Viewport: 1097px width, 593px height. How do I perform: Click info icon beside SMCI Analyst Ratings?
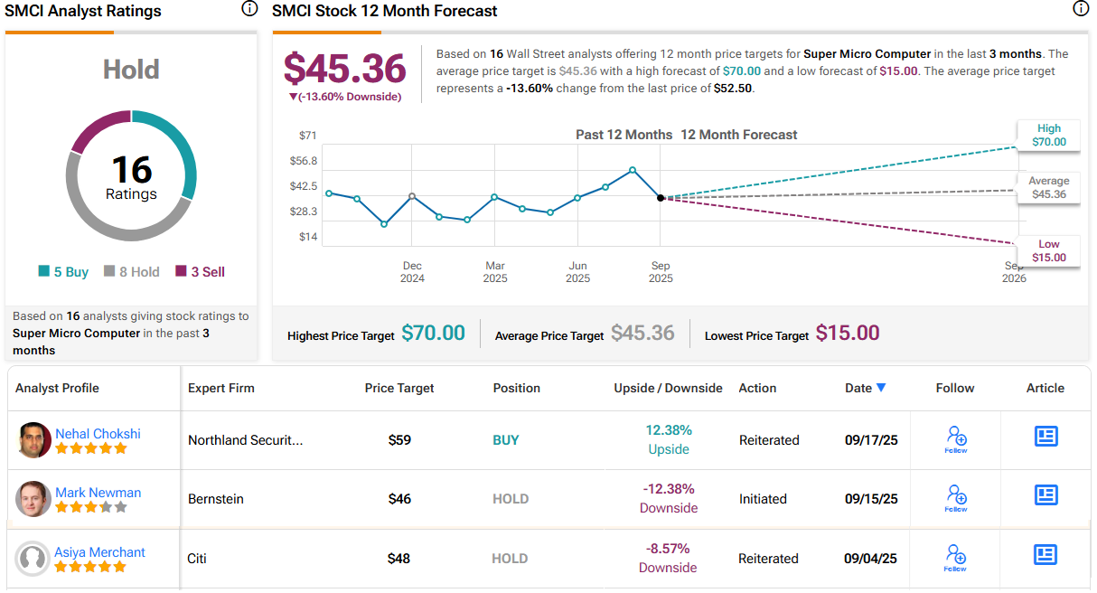(x=249, y=9)
